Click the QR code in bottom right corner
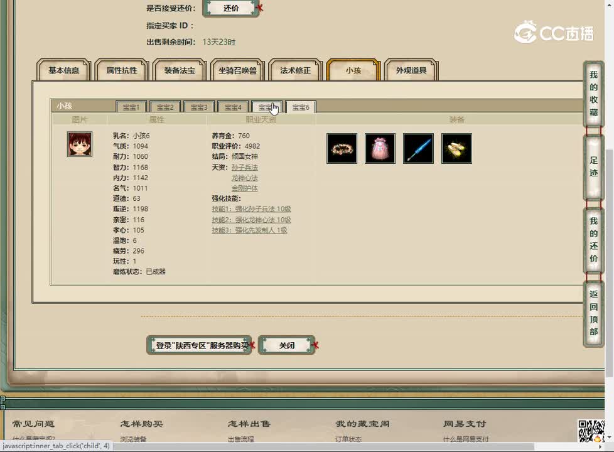Screen dimensions: 614x452 [591, 431]
